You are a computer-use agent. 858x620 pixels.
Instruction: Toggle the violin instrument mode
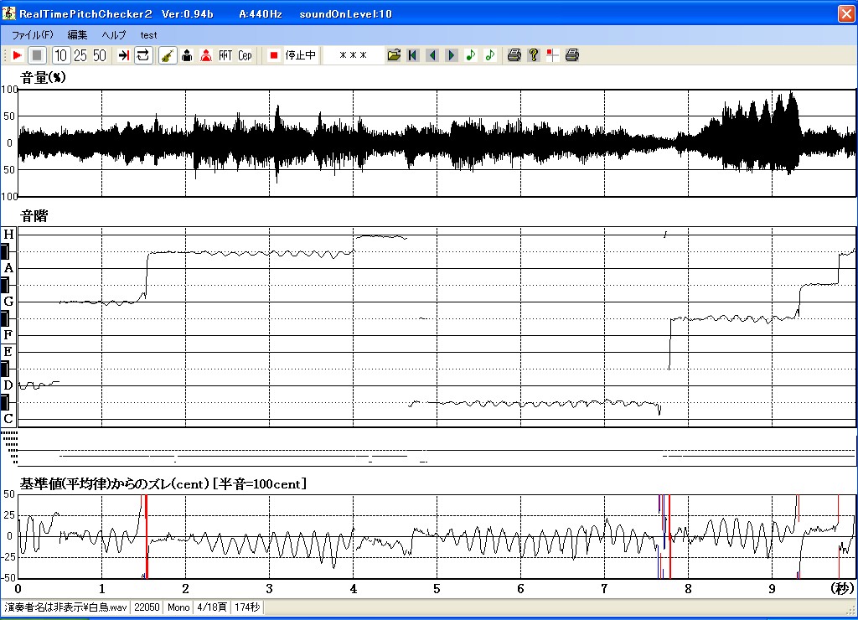coord(168,55)
